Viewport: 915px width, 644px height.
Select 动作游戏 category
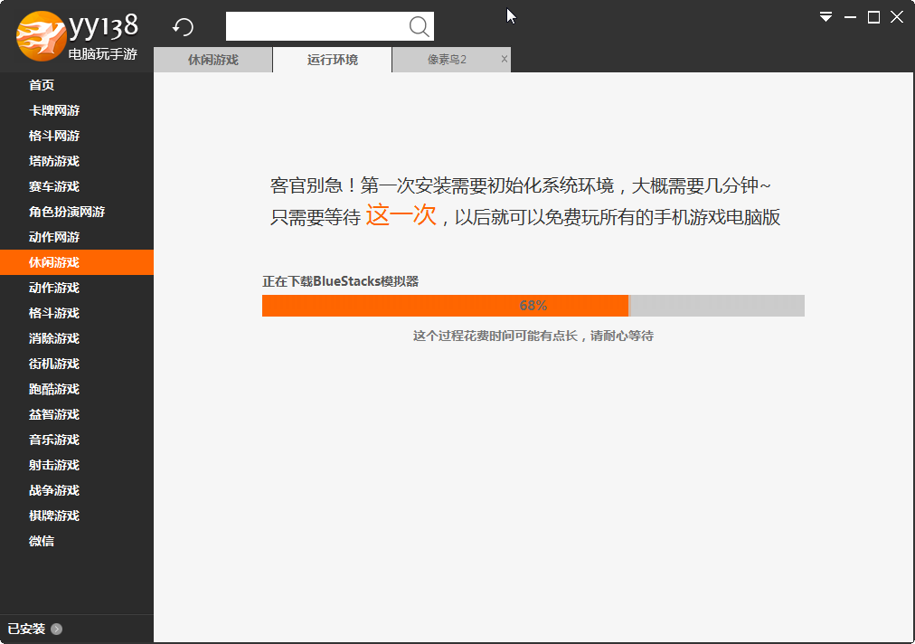pos(77,288)
